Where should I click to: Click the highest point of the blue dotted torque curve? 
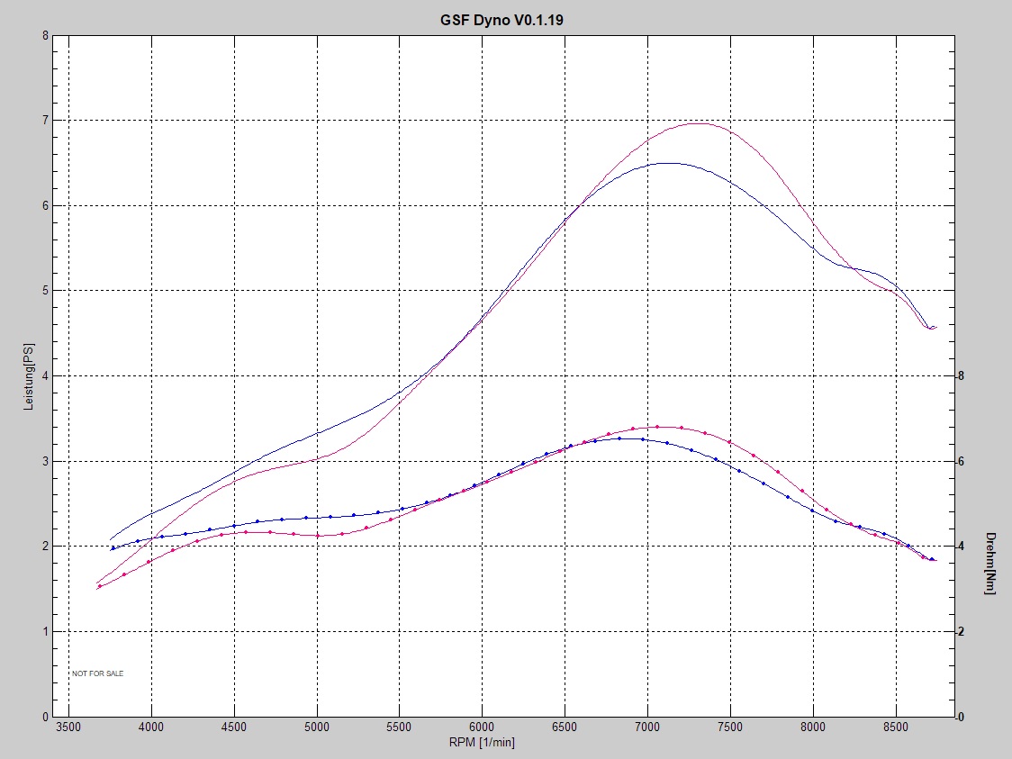(621, 438)
